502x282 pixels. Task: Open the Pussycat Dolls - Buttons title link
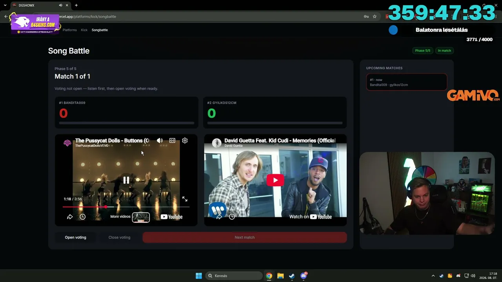click(x=112, y=141)
